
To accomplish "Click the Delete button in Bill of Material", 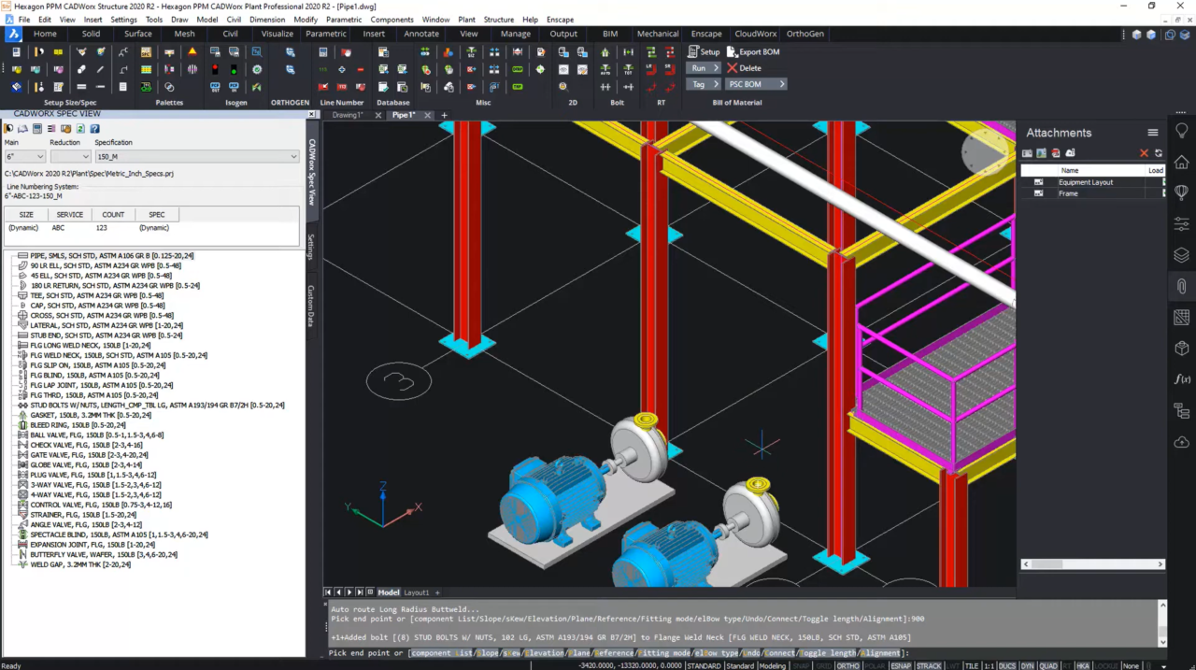I will pyautogui.click(x=744, y=68).
